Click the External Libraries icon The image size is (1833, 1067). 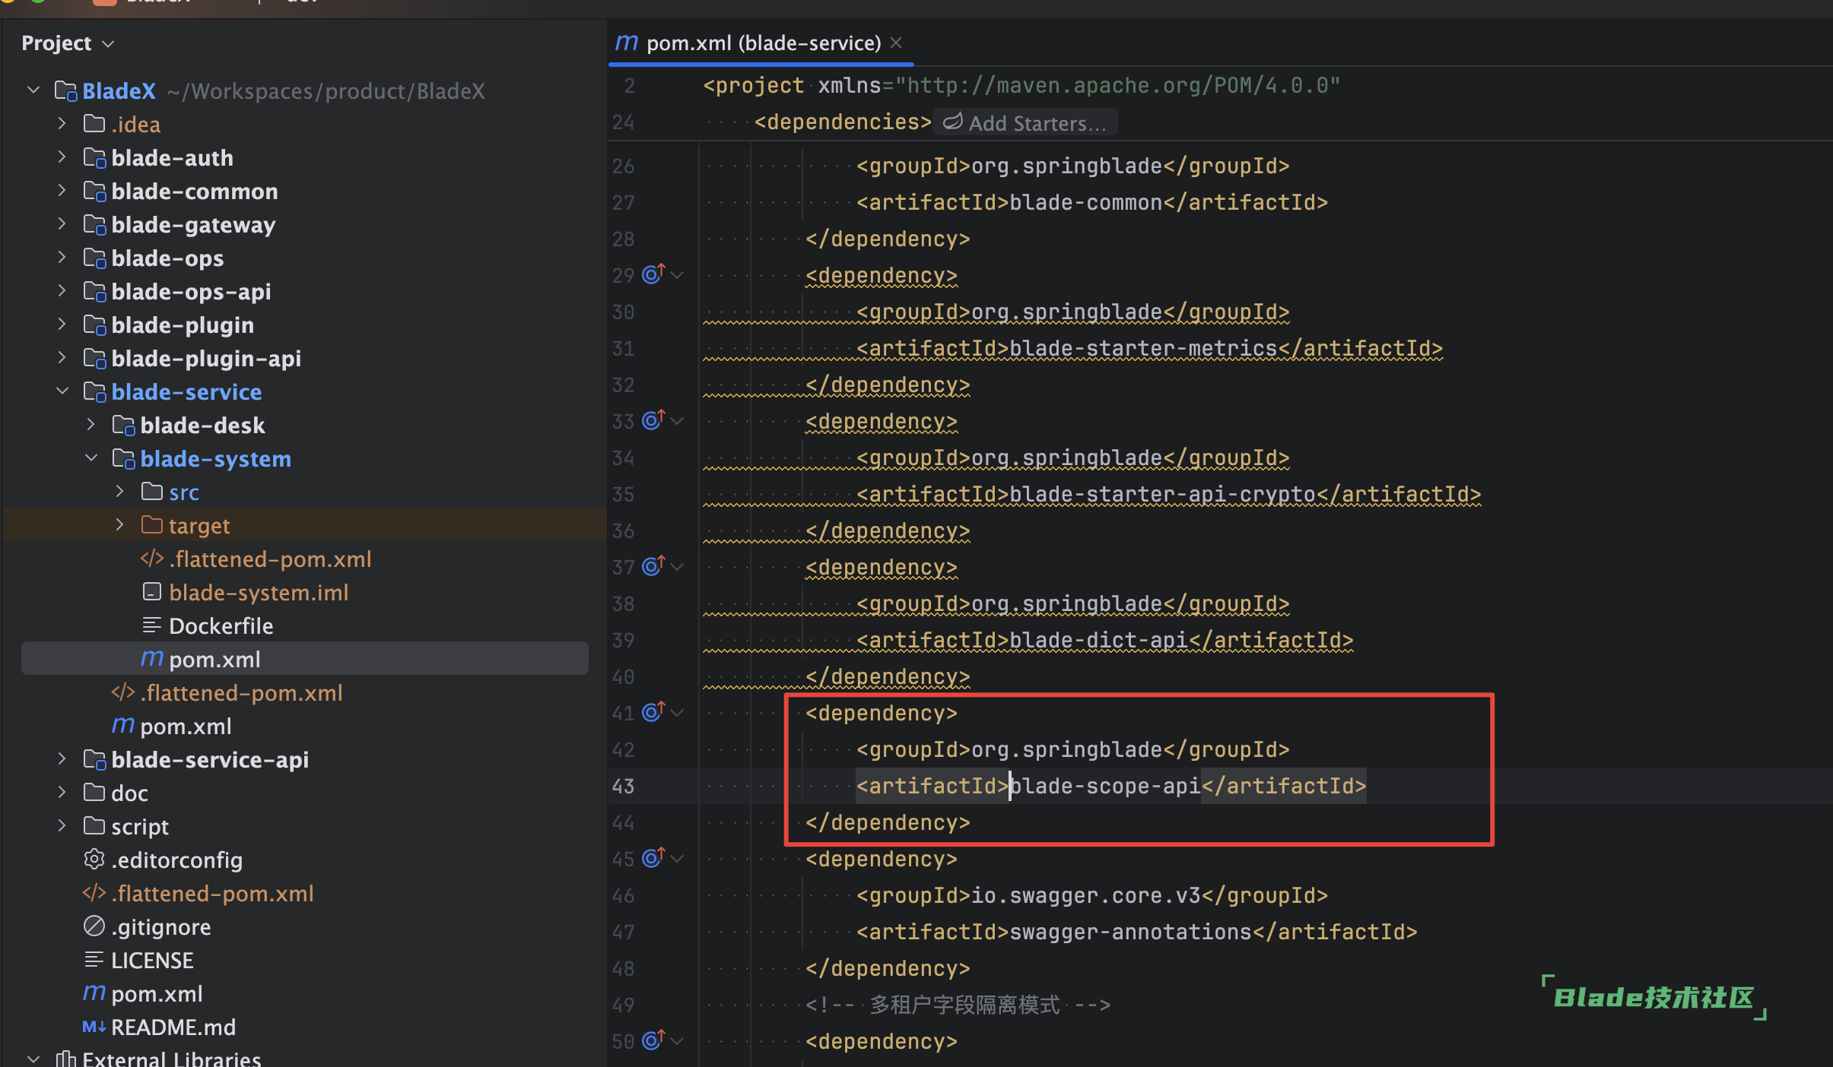(65, 1059)
